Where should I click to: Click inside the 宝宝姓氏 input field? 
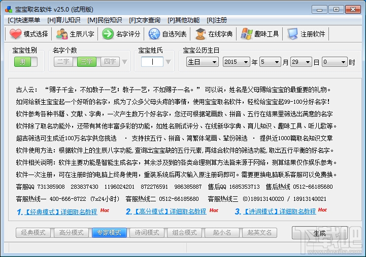152,62
